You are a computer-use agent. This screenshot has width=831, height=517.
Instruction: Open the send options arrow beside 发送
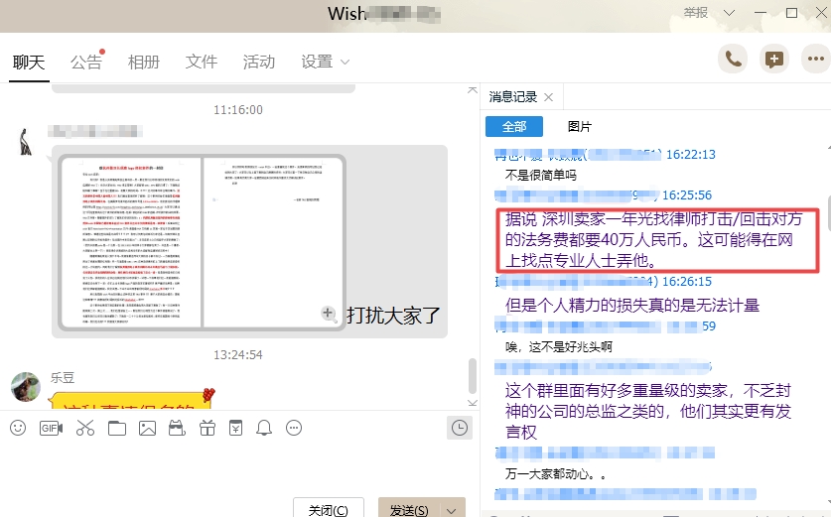[453, 510]
